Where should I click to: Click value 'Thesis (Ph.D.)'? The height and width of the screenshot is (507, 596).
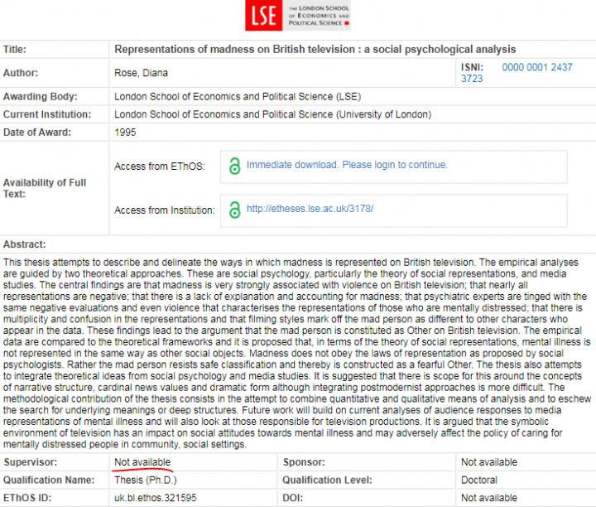[x=146, y=480]
